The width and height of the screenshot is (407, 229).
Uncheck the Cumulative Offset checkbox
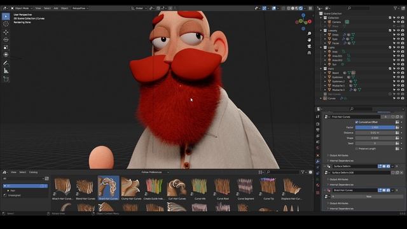(x=356, y=122)
